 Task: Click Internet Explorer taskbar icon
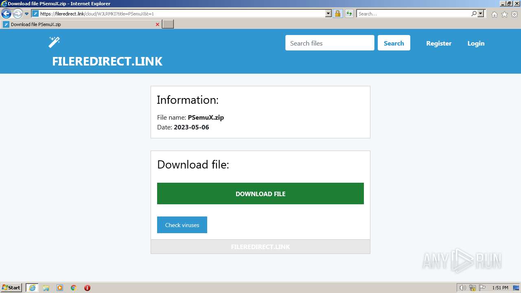pyautogui.click(x=32, y=288)
